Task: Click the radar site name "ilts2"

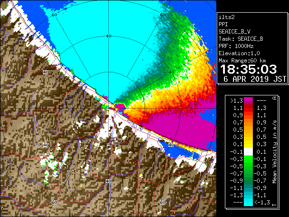Action: click(227, 17)
